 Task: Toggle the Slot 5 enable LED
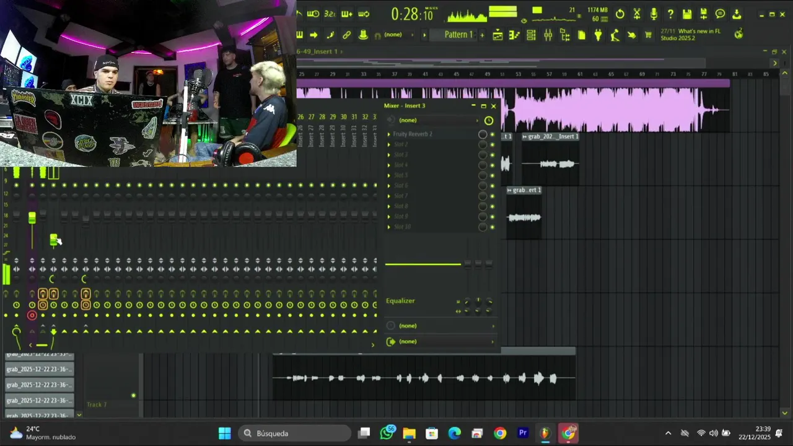coord(493,175)
